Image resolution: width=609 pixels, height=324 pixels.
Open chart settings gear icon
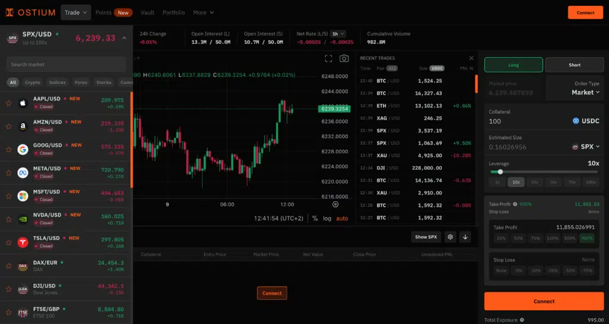click(x=450, y=237)
